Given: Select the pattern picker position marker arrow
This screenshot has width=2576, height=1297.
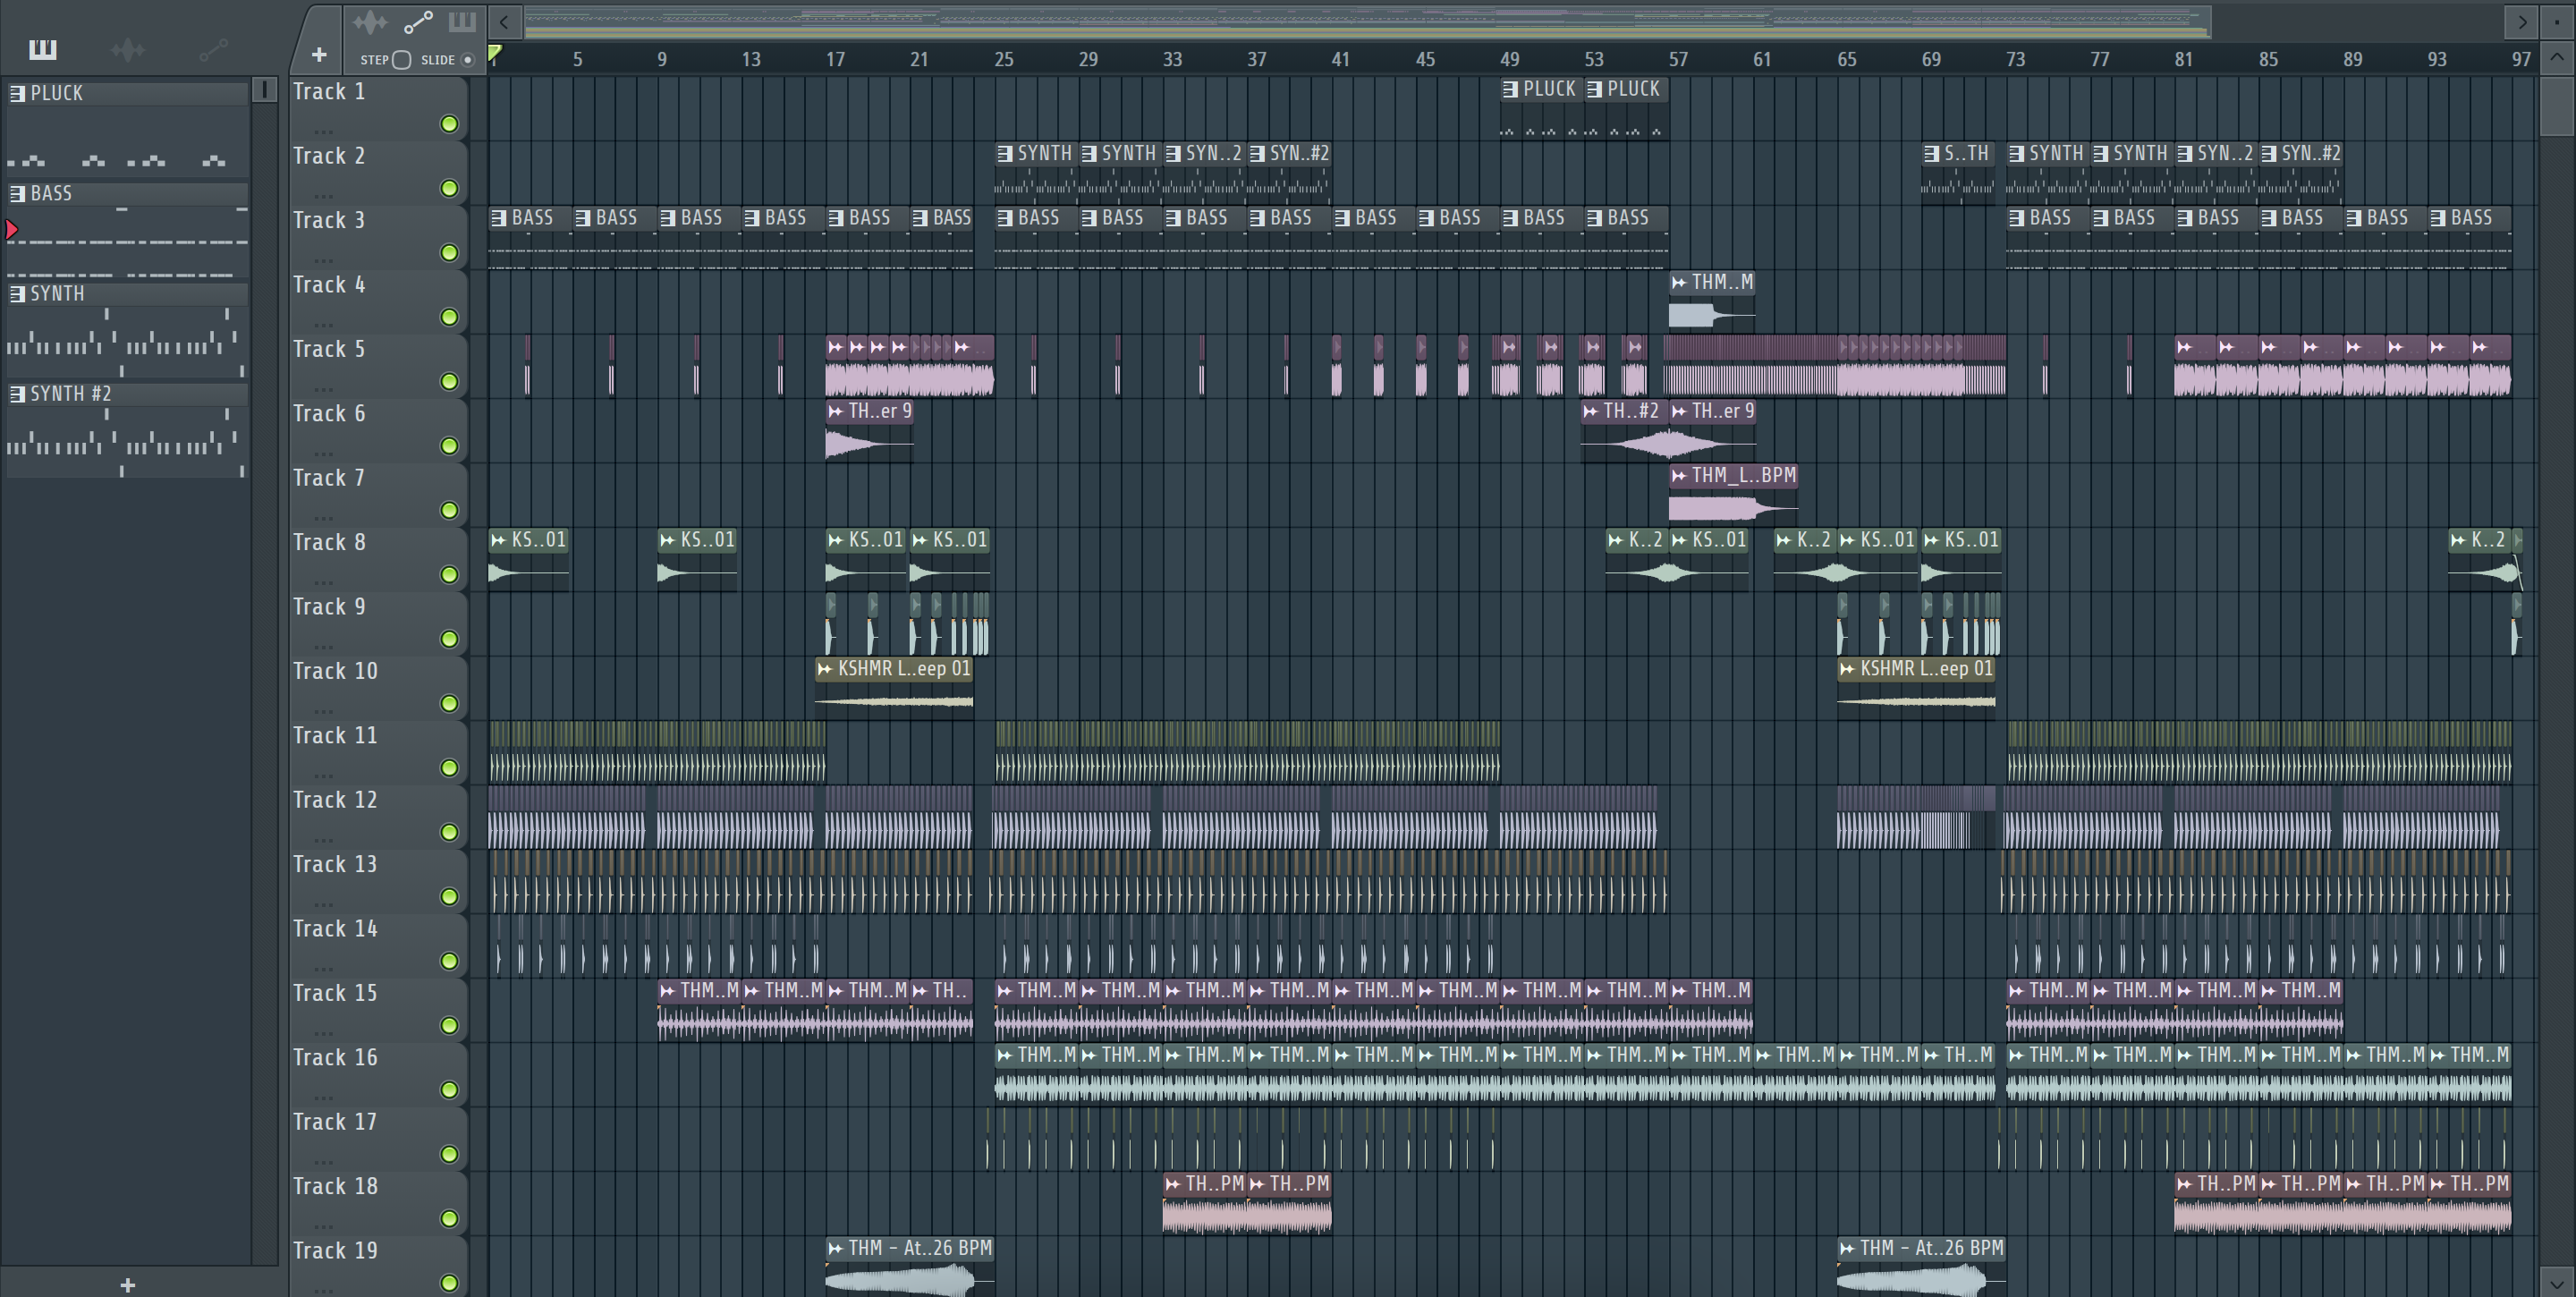Looking at the screenshot, I should point(12,230).
